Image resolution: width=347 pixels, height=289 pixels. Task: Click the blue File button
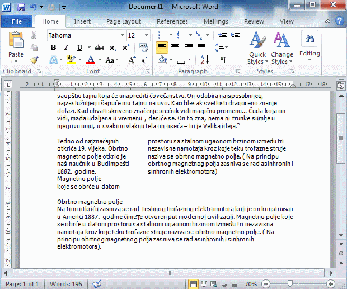17,21
